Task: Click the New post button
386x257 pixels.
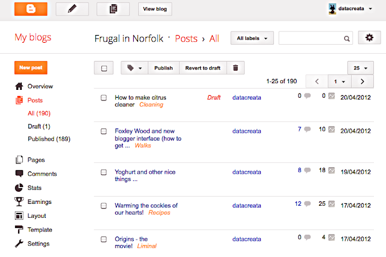Action: 31,68
